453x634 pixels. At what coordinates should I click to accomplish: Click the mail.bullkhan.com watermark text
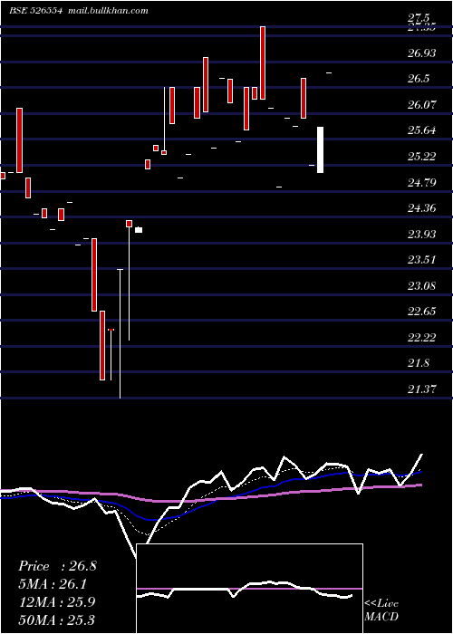click(x=108, y=11)
